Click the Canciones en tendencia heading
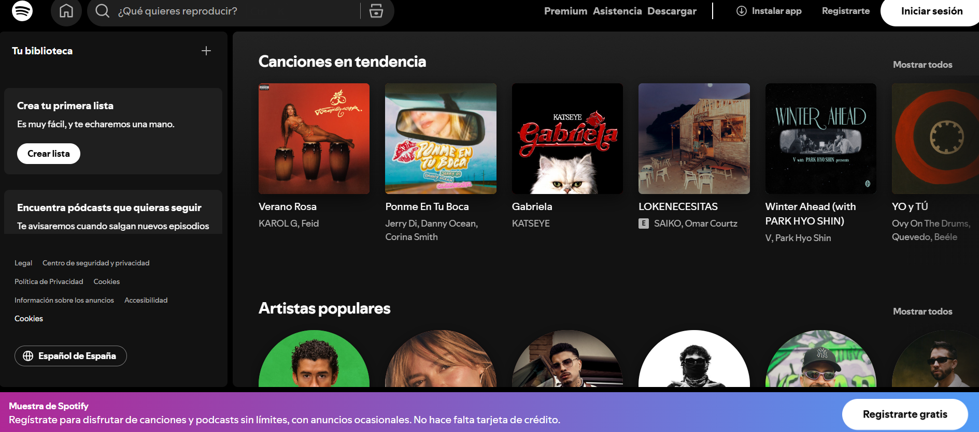Image resolution: width=979 pixels, height=432 pixels. click(342, 62)
